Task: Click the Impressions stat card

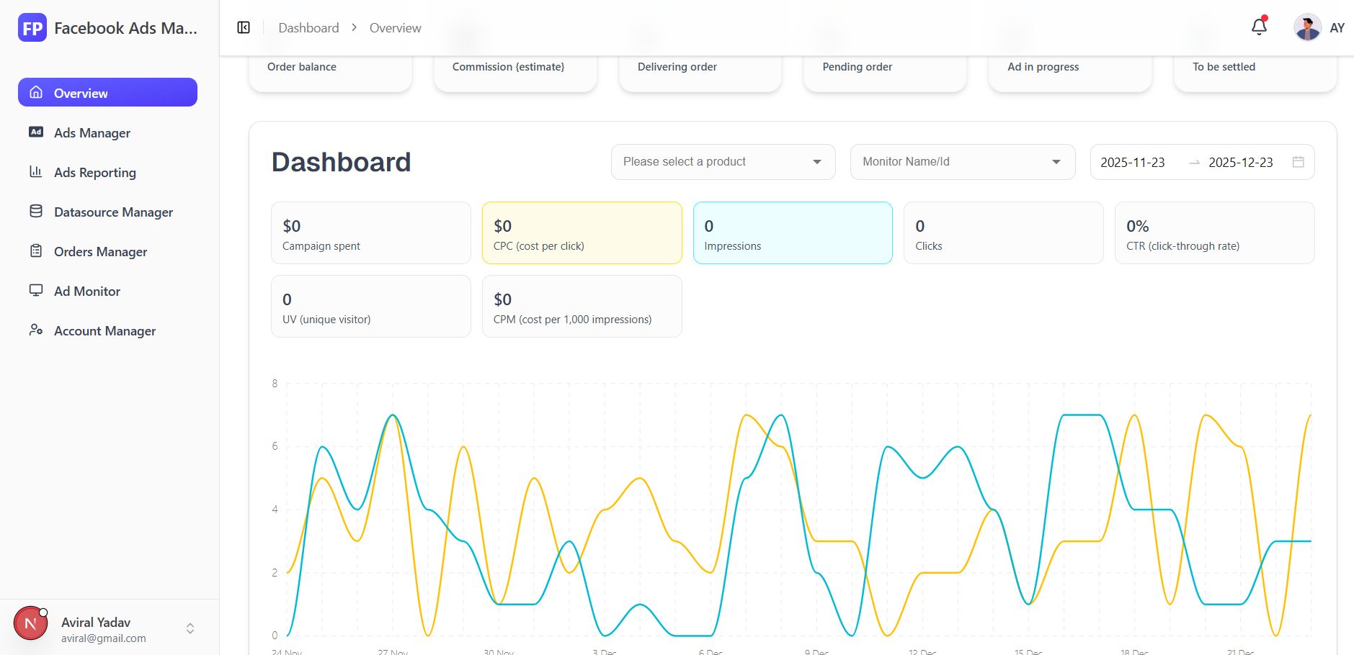Action: 792,232
